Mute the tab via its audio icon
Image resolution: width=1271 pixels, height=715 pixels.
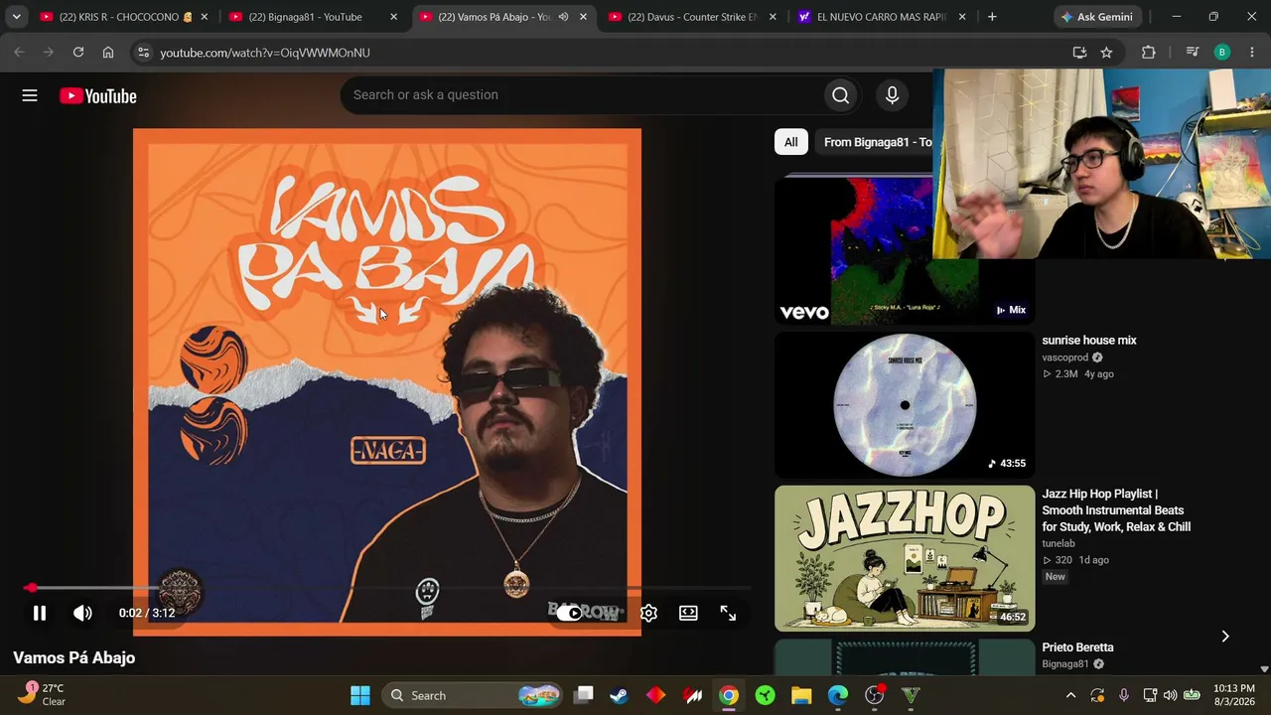click(563, 17)
